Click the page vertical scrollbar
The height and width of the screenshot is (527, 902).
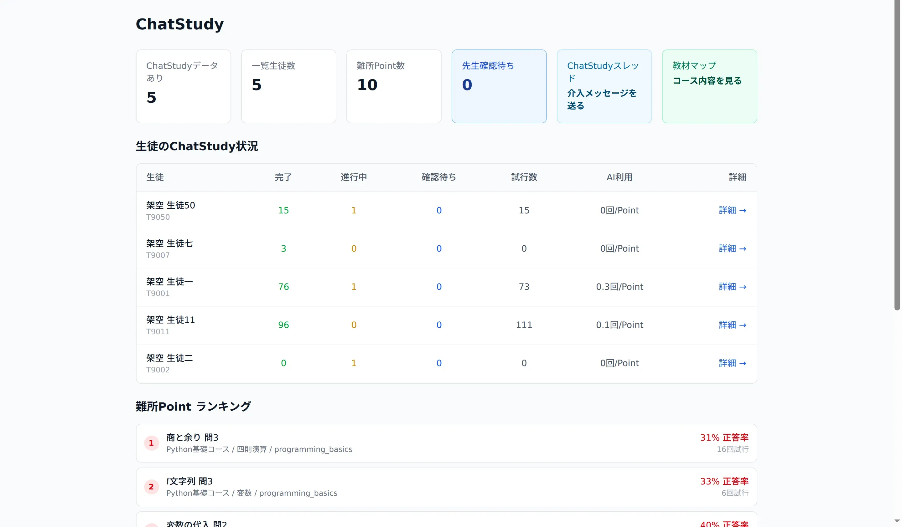click(897, 156)
